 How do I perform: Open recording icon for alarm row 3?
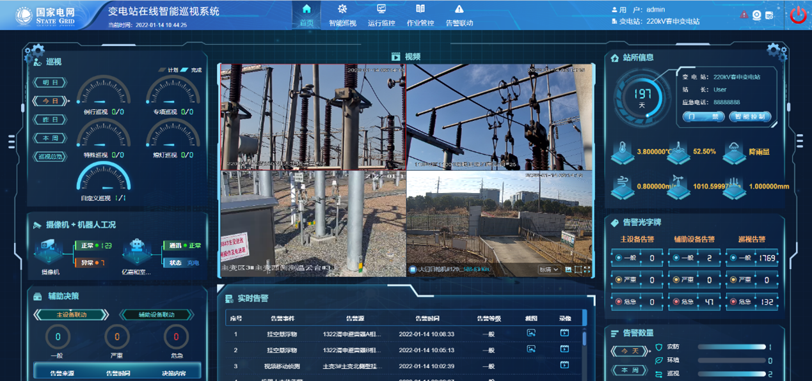[564, 365]
